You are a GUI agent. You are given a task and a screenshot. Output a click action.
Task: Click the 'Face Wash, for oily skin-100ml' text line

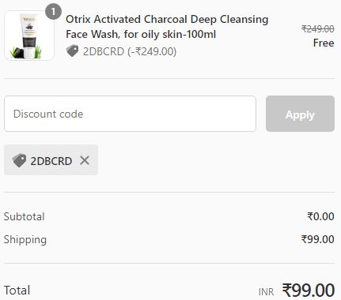point(141,34)
